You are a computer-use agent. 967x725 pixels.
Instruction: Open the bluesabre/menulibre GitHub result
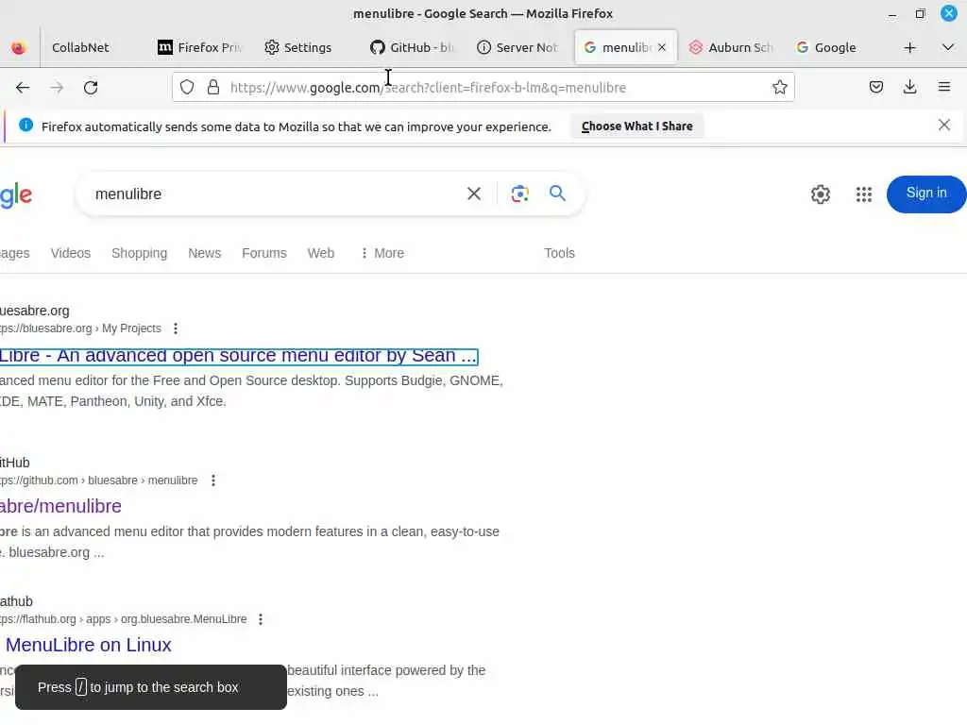60,506
